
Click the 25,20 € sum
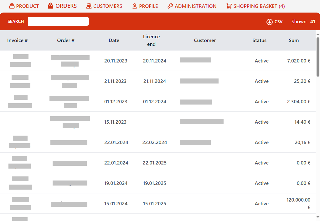pyautogui.click(x=302, y=81)
